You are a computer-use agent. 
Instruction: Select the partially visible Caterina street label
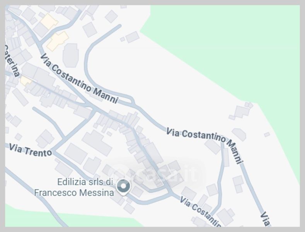12,61
